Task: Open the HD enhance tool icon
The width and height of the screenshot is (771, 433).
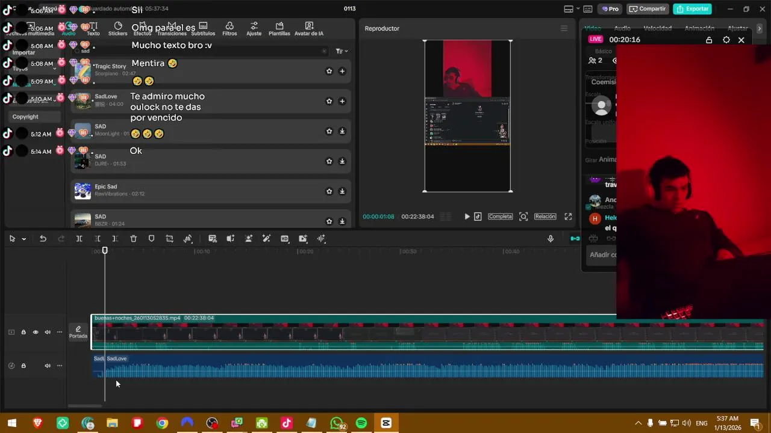Action: point(285,239)
